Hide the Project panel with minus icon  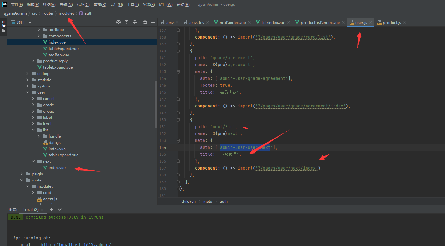153,22
